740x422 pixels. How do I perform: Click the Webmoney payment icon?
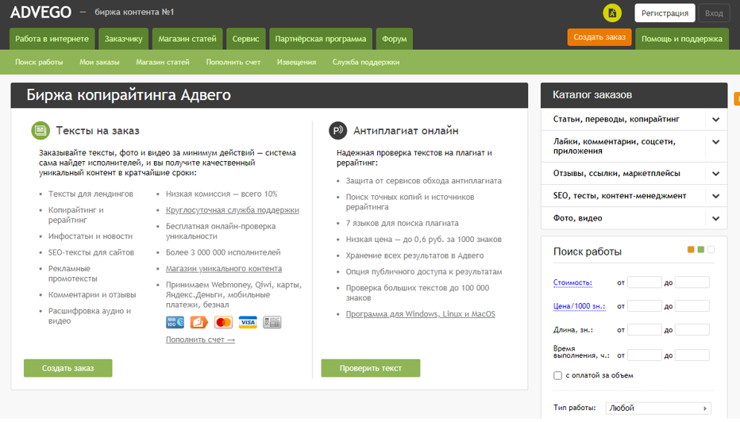coord(175,323)
